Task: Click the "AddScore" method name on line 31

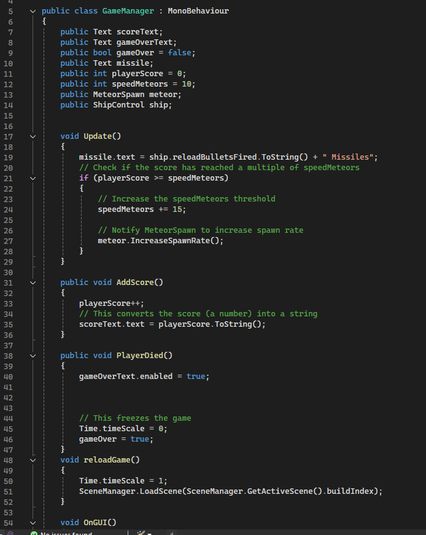Action: [135, 283]
